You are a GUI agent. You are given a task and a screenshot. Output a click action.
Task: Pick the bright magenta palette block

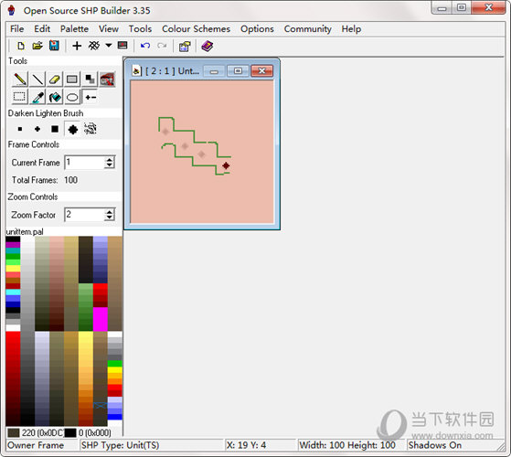click(101, 319)
